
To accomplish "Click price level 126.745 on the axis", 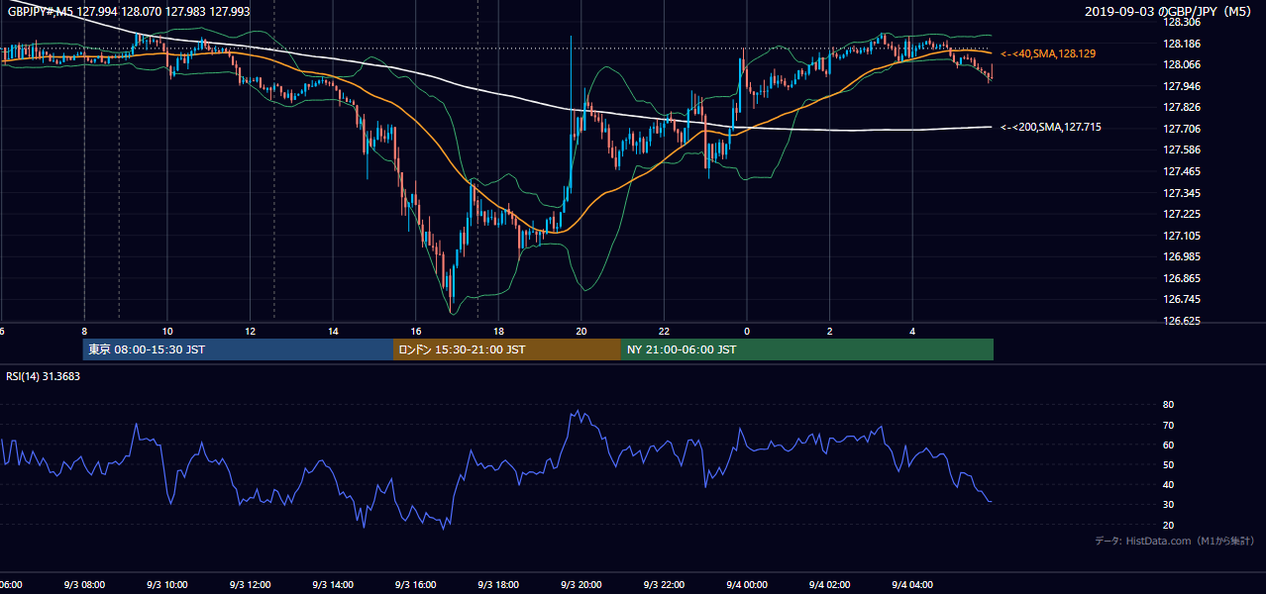I will point(1182,299).
